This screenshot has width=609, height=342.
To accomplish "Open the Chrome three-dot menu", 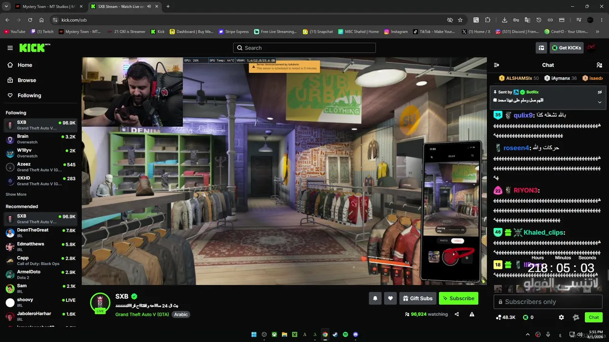I will click(x=602, y=20).
